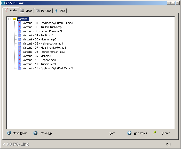Open the Pictures tab
Image resolution: width=181 pixels, height=149 pixels.
coord(43,11)
